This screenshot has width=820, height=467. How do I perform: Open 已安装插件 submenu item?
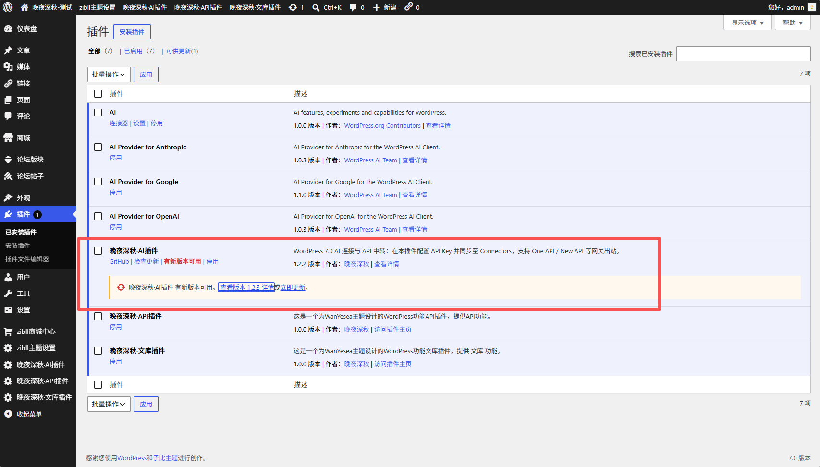(x=21, y=232)
